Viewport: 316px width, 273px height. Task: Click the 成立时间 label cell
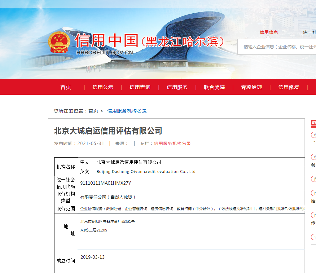point(66,261)
